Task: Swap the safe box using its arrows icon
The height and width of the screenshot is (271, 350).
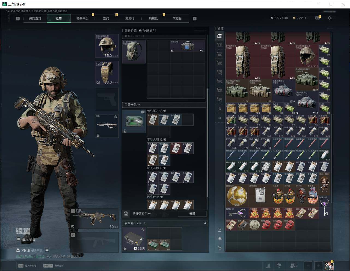Action: click(143, 230)
